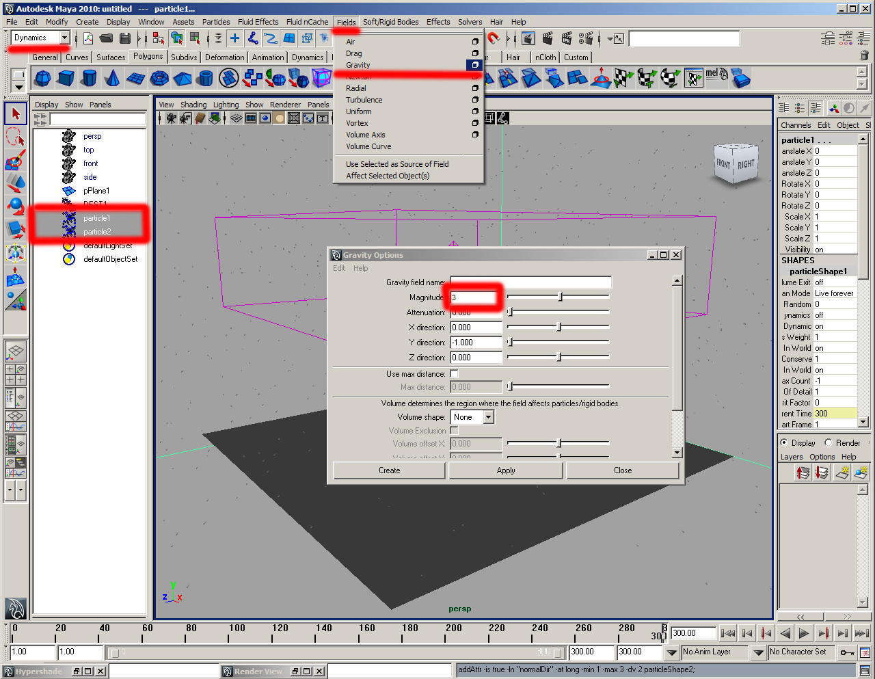
Task: Go to the start of playback range
Action: pyautogui.click(x=729, y=633)
